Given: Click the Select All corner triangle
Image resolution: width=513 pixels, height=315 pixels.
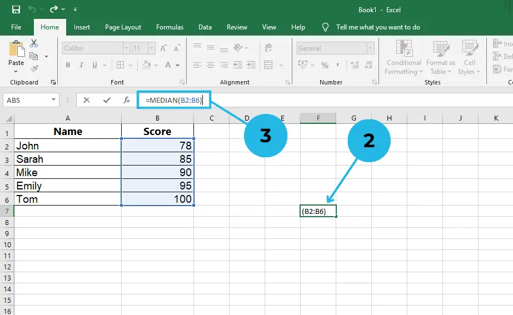Looking at the screenshot, I should [x=9, y=118].
